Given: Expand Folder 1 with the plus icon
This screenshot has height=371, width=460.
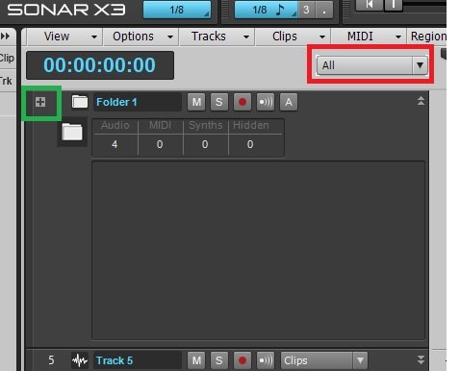Looking at the screenshot, I should tap(40, 102).
